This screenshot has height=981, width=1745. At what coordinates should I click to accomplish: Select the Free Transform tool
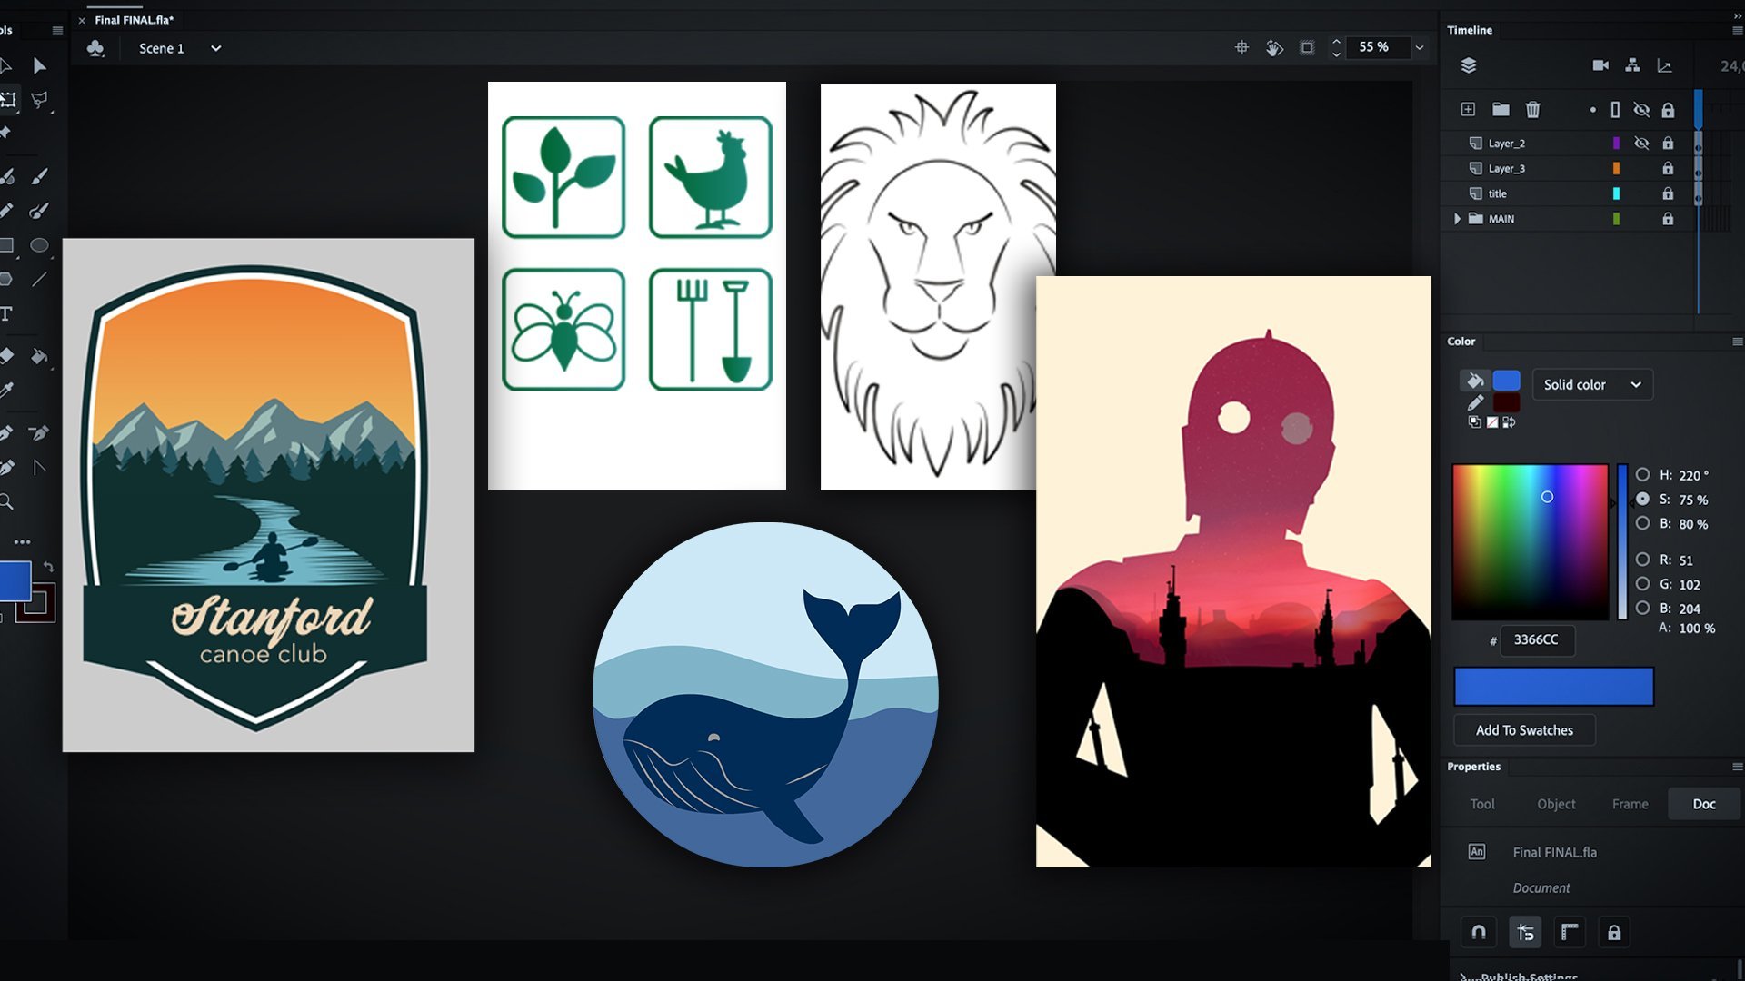tap(11, 98)
